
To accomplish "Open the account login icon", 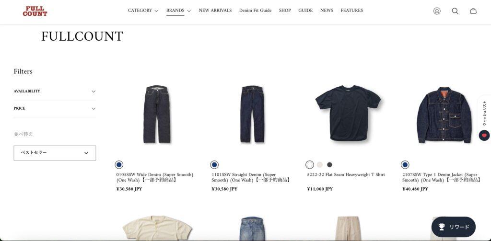I will (x=437, y=11).
